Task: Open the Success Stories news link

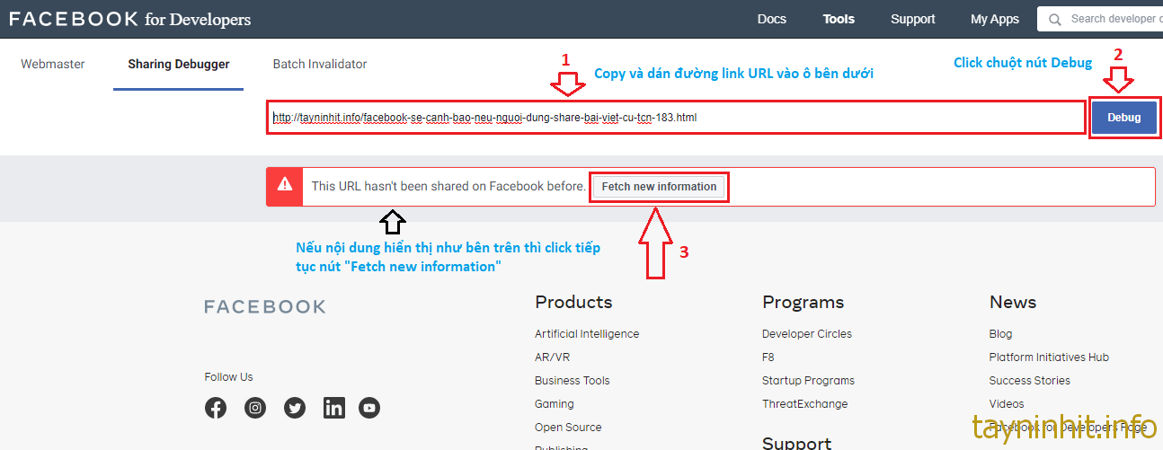Action: 1029,381
